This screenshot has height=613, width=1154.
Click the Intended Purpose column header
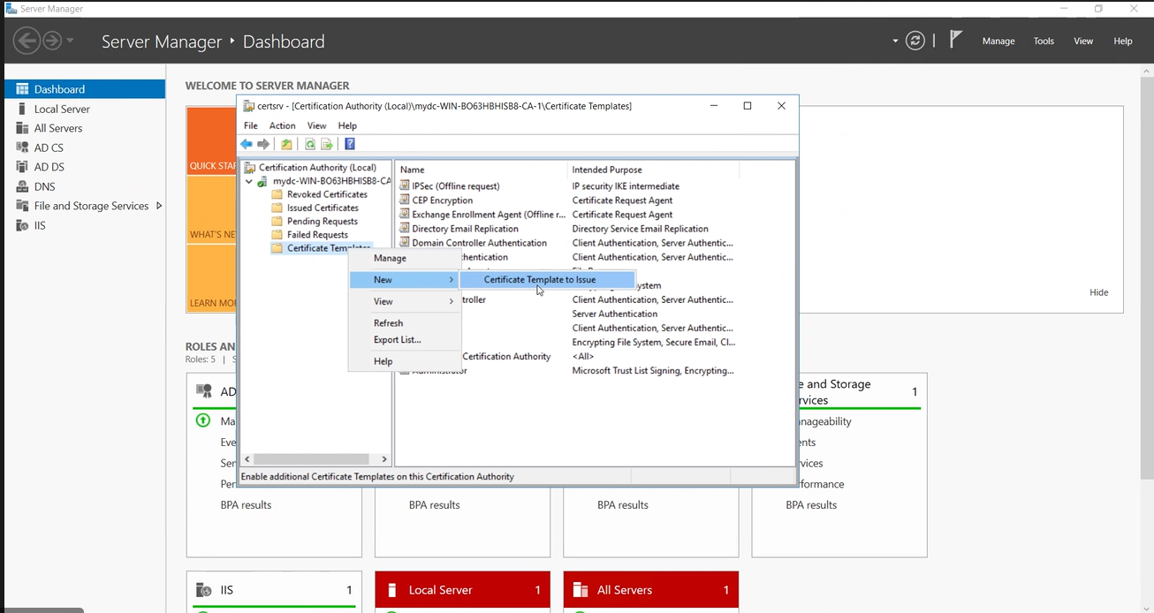click(x=652, y=170)
